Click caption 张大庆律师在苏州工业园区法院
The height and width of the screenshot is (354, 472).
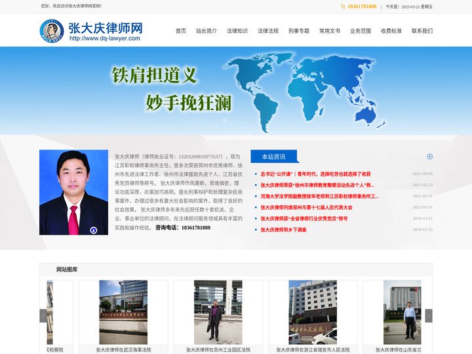[218, 350]
